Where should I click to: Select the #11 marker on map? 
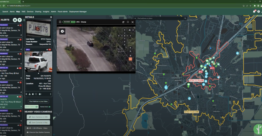pos(212,68)
